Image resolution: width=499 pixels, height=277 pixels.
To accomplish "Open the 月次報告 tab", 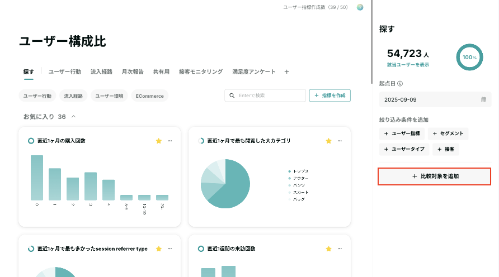I will pyautogui.click(x=133, y=72).
